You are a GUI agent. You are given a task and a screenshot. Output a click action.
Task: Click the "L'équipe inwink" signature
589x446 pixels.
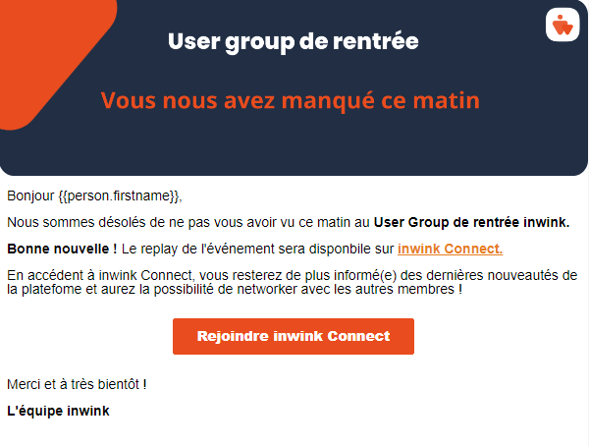click(x=58, y=410)
